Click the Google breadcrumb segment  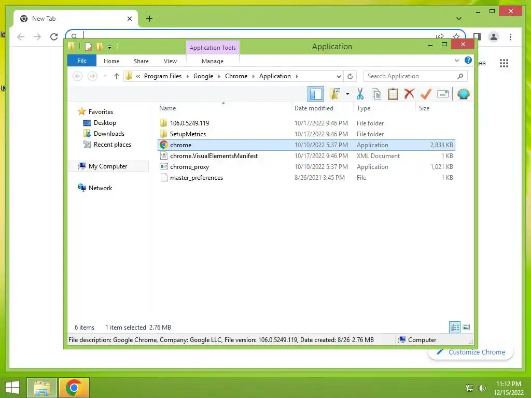point(203,76)
